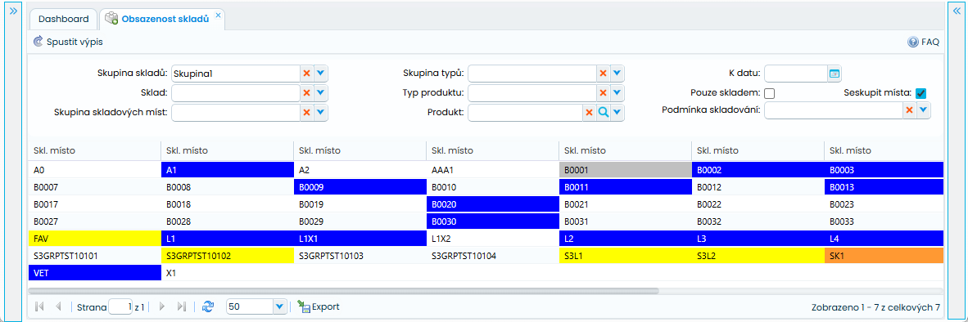Click cell B0030
This screenshot has width=968, height=322.
(492, 221)
